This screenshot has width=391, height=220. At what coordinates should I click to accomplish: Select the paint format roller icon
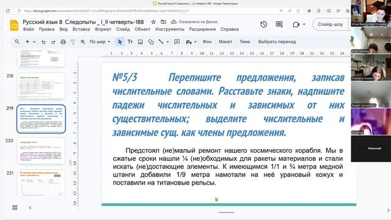(73, 42)
